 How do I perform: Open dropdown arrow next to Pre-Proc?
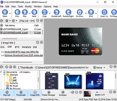pyautogui.click(x=86, y=13)
